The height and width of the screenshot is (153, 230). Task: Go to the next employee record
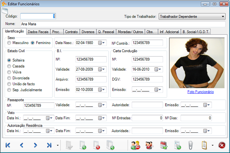click(35, 145)
